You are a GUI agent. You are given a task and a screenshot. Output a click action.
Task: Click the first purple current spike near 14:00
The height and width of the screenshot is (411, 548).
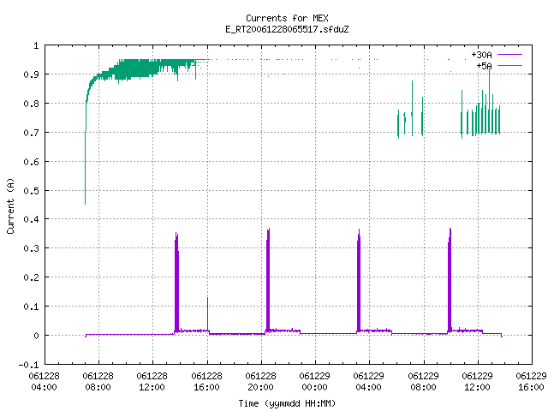[177, 283]
